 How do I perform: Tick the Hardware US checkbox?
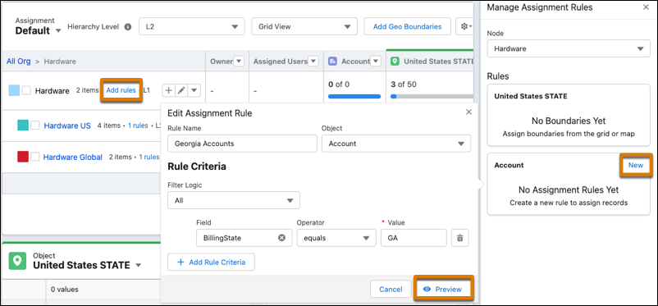35,126
